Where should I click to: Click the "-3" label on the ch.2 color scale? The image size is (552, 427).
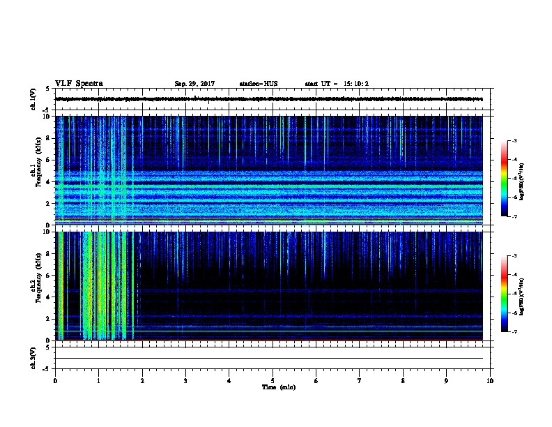coord(514,256)
